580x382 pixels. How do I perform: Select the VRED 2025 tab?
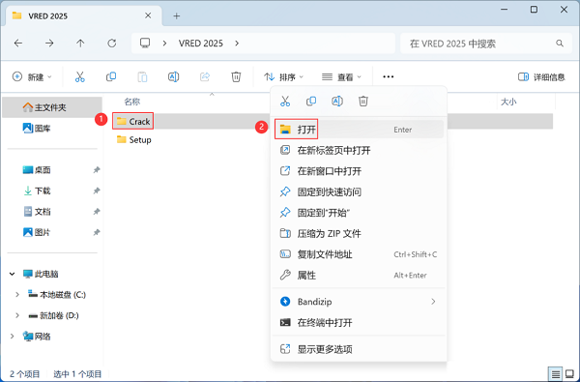click(x=83, y=15)
